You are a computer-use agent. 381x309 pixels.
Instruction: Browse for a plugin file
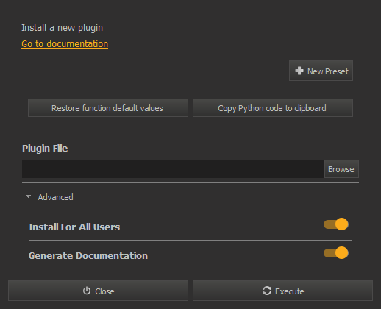tap(341, 169)
